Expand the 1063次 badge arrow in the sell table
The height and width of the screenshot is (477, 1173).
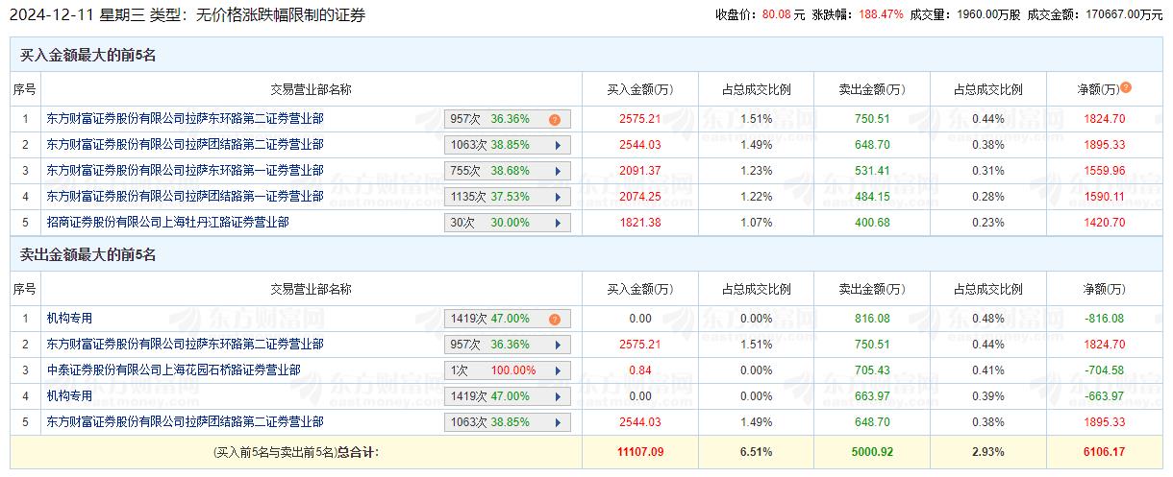pos(557,422)
